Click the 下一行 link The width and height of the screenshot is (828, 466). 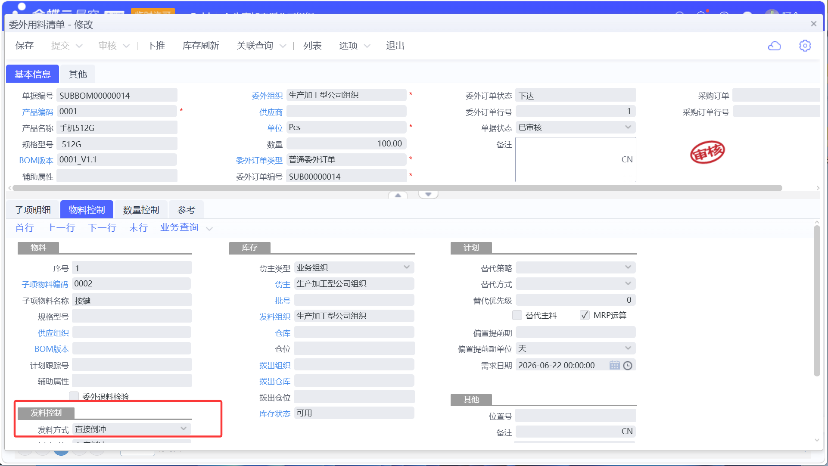pos(102,227)
